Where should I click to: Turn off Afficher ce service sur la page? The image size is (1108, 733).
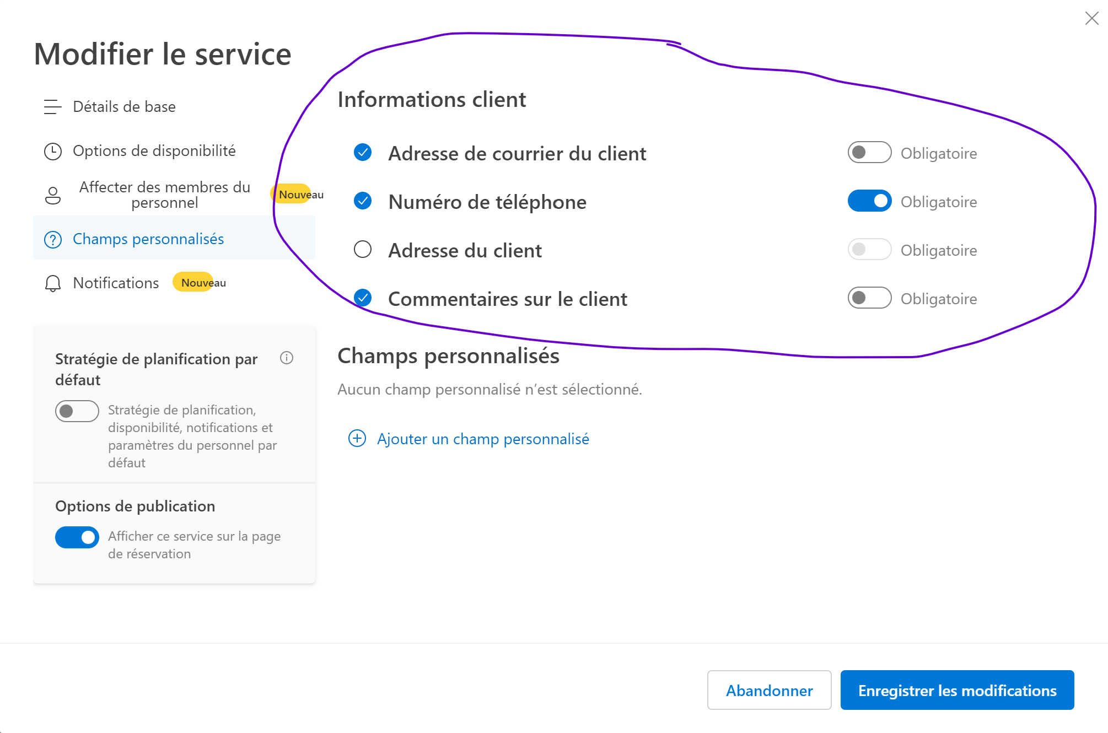click(x=77, y=537)
